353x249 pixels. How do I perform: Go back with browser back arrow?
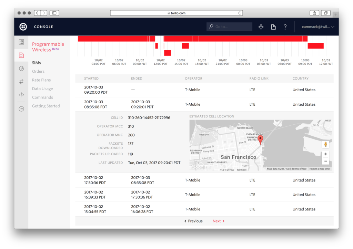[37, 13]
